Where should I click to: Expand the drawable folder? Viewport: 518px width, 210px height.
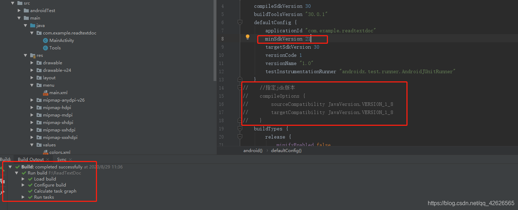coord(32,63)
